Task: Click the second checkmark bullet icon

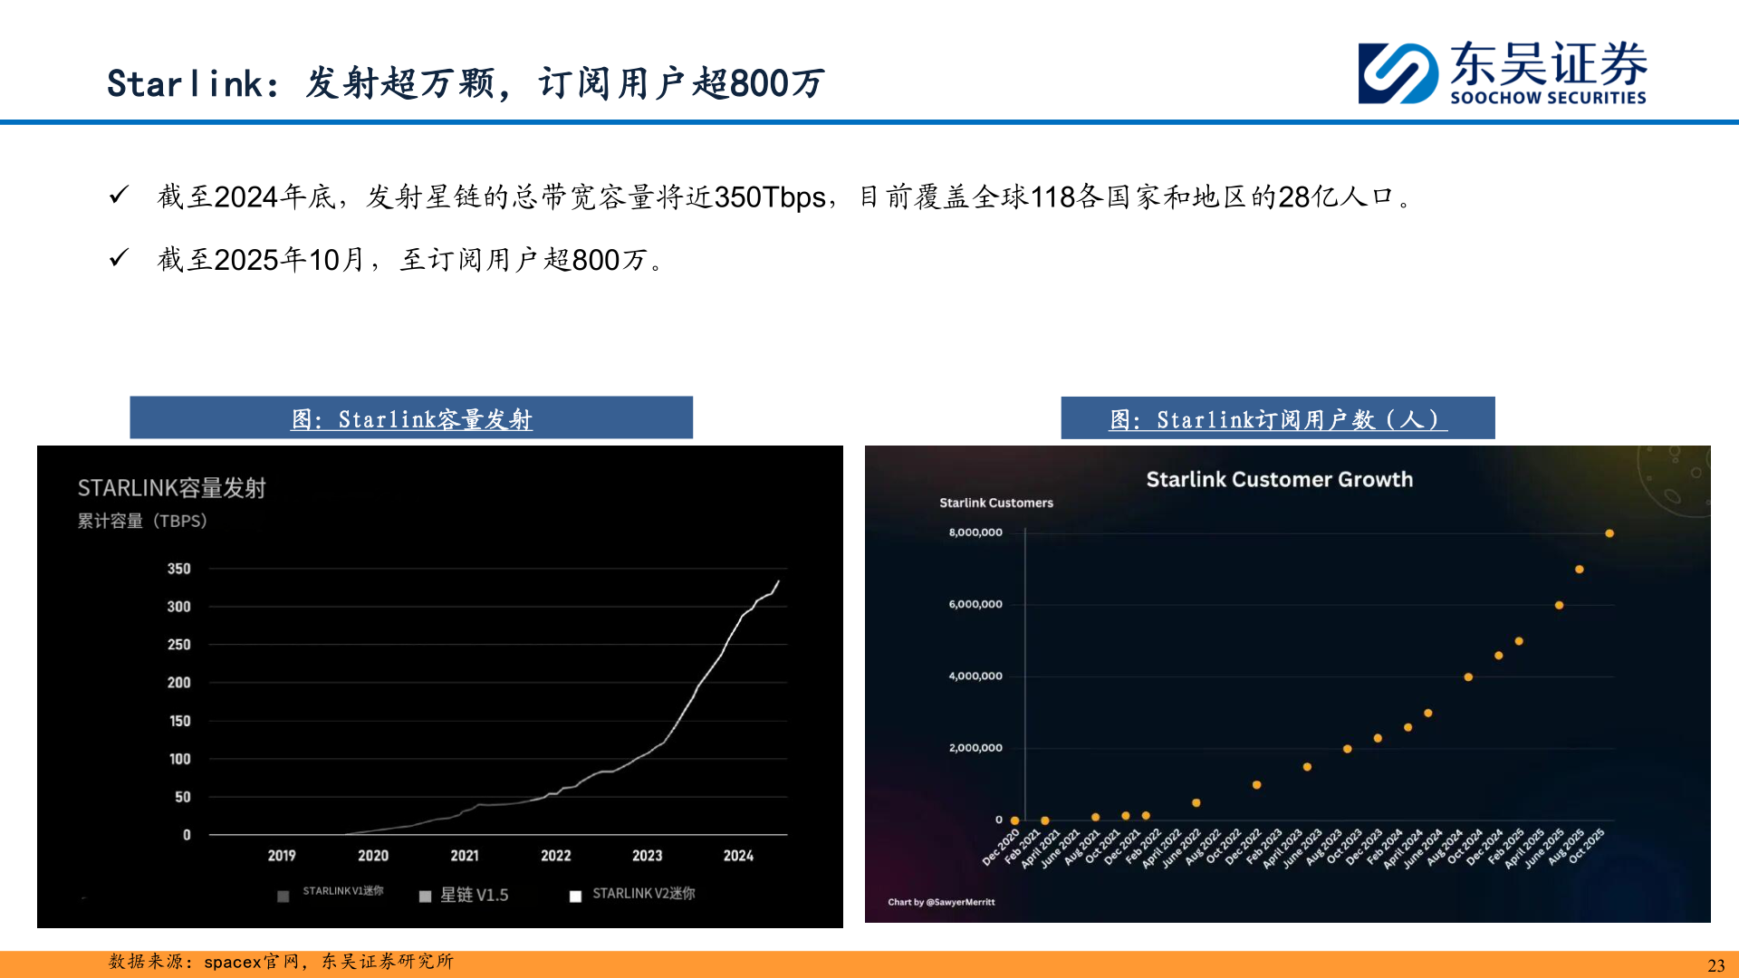Action: click(117, 259)
